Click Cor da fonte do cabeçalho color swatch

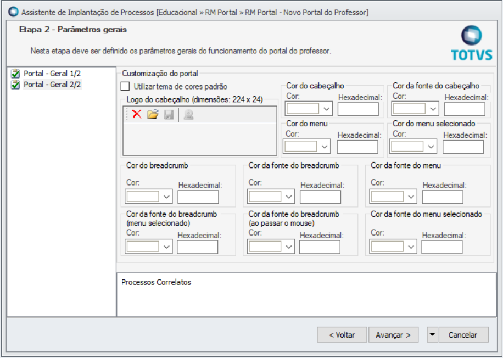[409, 109]
